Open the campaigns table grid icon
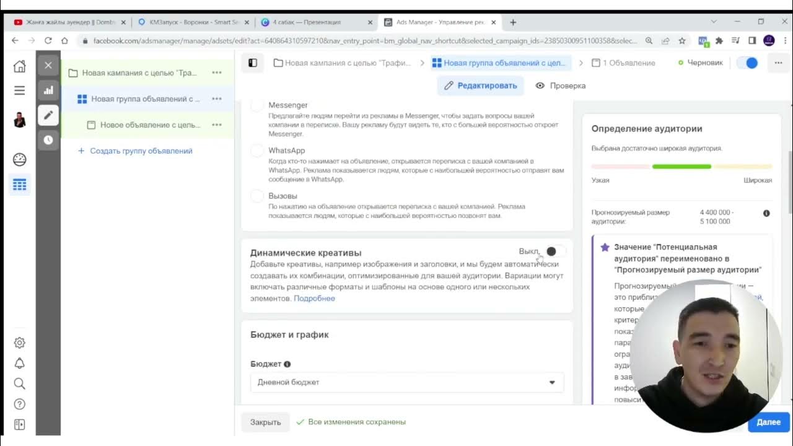The height and width of the screenshot is (446, 793). [20, 185]
